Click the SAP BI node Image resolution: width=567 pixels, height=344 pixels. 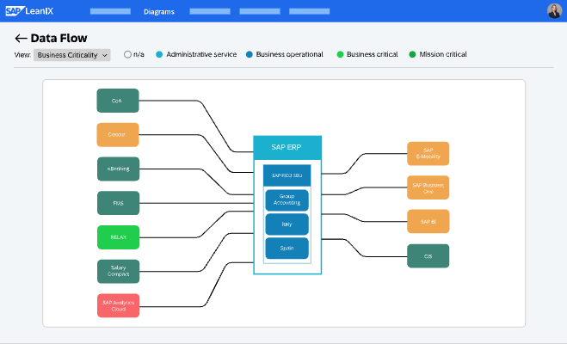tap(428, 221)
